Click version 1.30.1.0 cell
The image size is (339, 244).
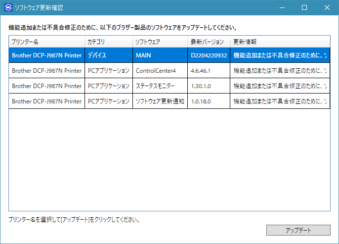pyautogui.click(x=209, y=86)
